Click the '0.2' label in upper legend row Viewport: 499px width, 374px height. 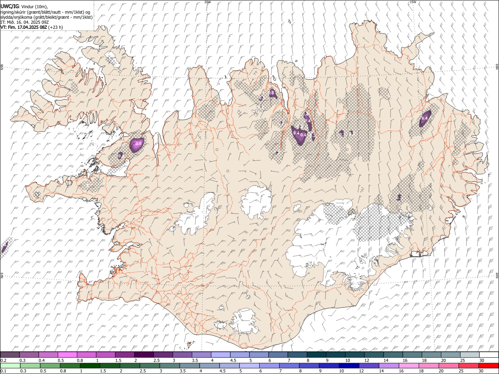click(x=4, y=360)
